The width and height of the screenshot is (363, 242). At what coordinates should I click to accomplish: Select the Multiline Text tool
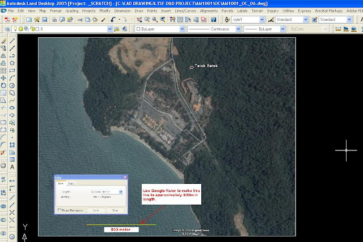click(12, 167)
